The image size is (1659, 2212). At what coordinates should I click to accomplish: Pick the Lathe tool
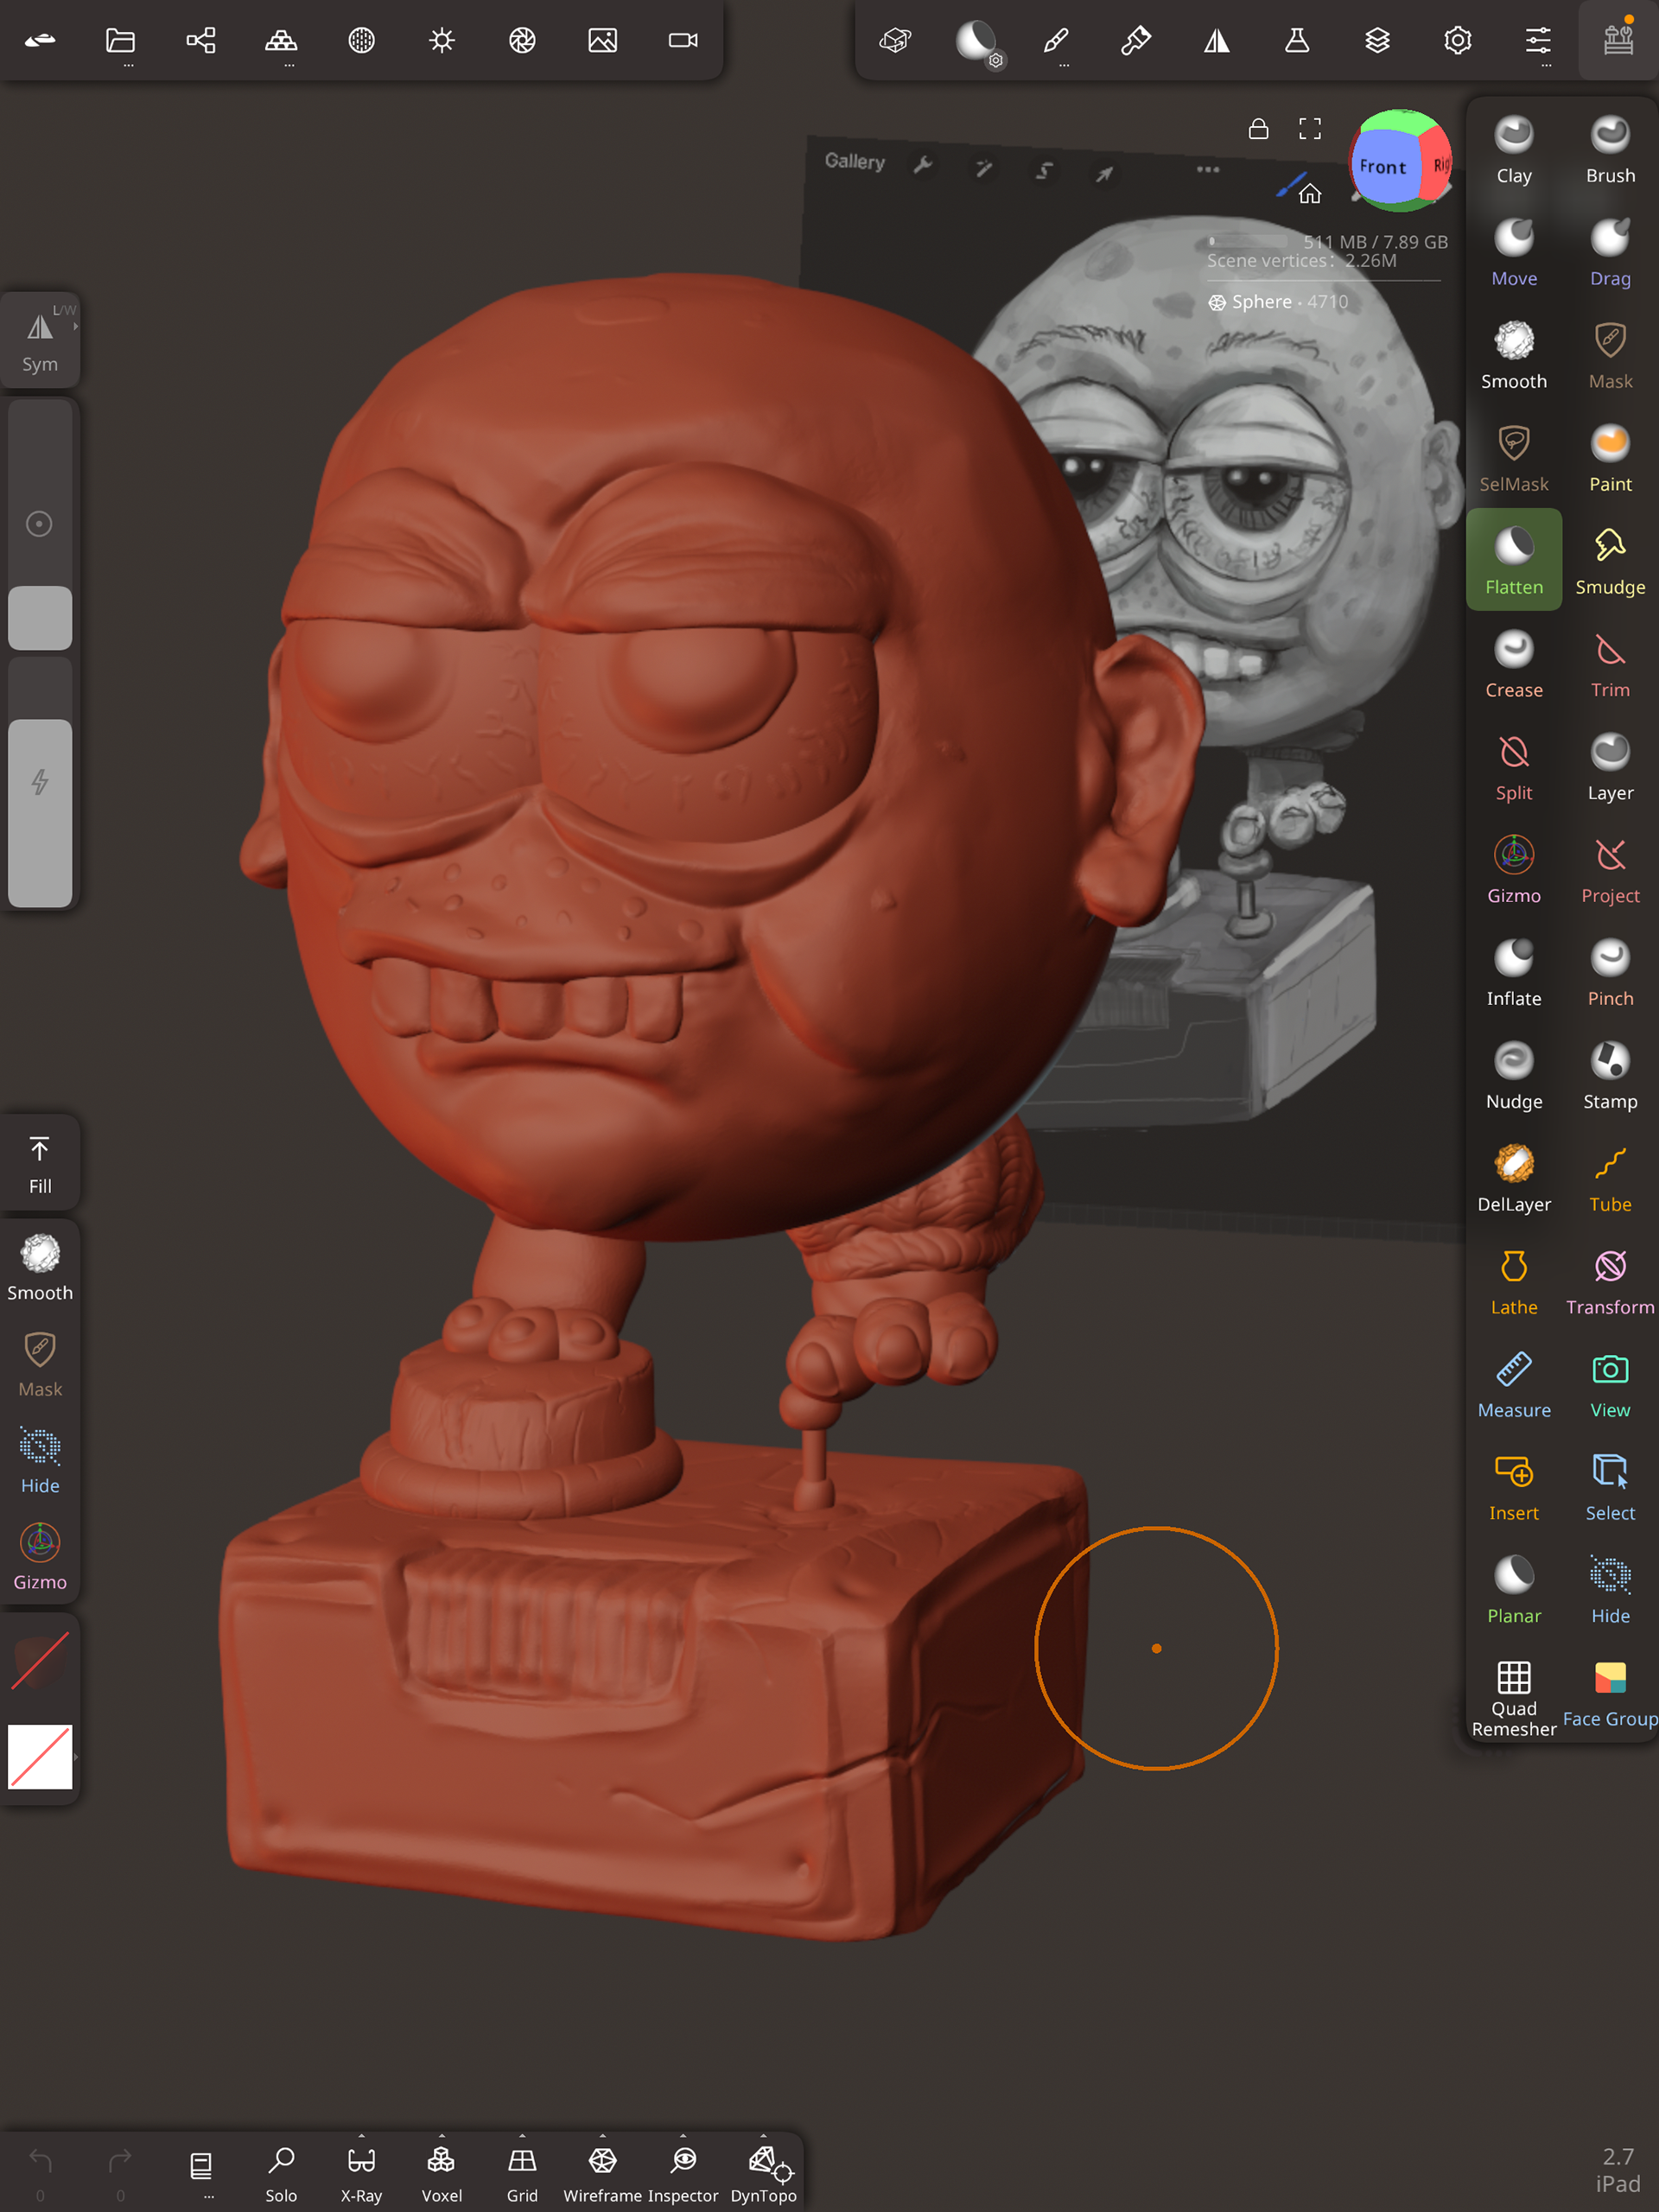(x=1513, y=1281)
